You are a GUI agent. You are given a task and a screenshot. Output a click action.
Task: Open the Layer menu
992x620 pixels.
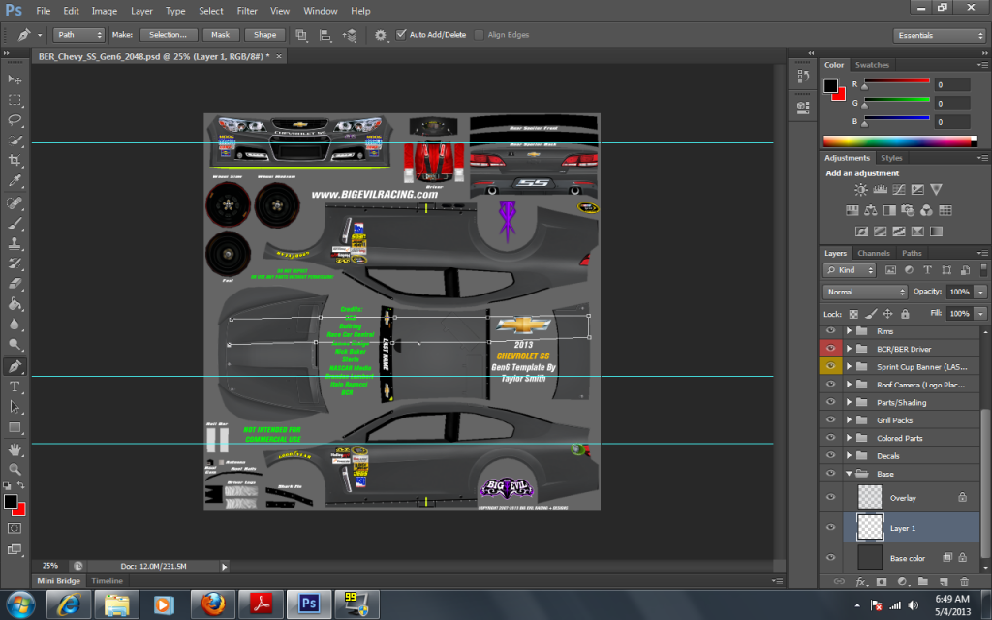[141, 11]
